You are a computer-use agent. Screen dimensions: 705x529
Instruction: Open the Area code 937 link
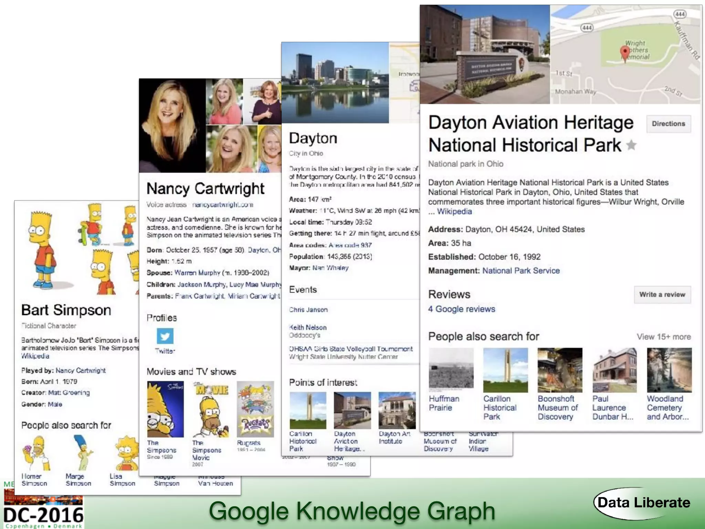(350, 245)
